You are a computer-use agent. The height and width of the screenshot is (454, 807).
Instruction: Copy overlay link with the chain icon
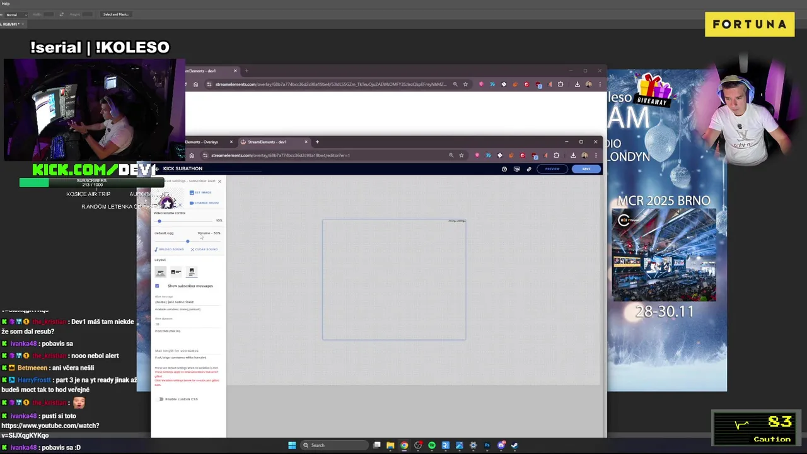click(529, 169)
